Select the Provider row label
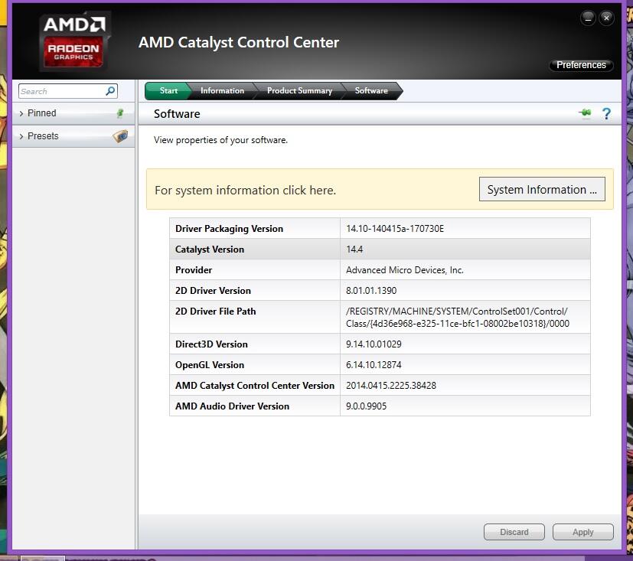Image resolution: width=633 pixels, height=561 pixels. [194, 270]
